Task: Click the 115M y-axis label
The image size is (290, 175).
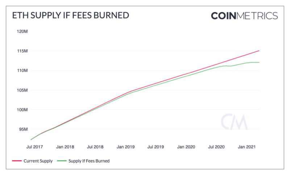Action: coord(22,51)
